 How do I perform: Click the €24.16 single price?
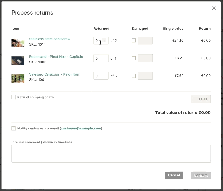tap(178, 40)
